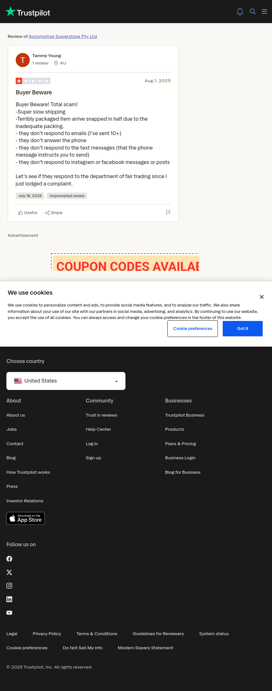This screenshot has height=691, width=272.
Task: Expand the United States country dropdown
Action: point(66,381)
